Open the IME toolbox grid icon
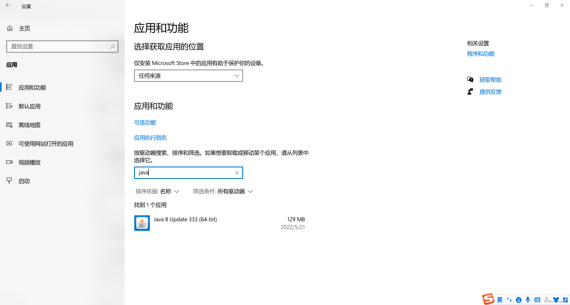 565,300
